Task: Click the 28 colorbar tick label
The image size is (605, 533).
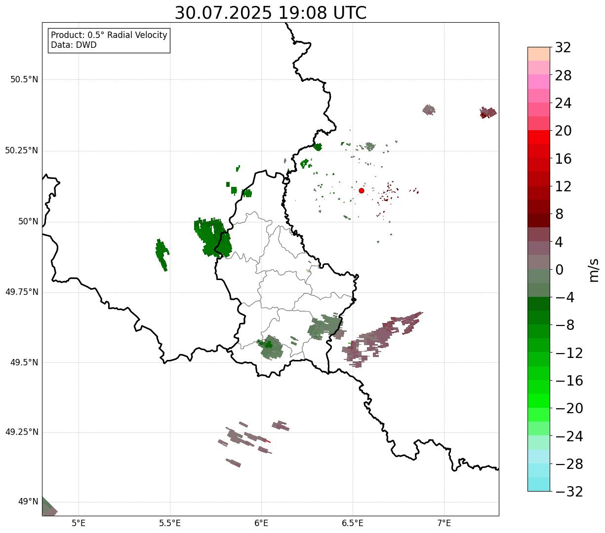Action: (563, 75)
